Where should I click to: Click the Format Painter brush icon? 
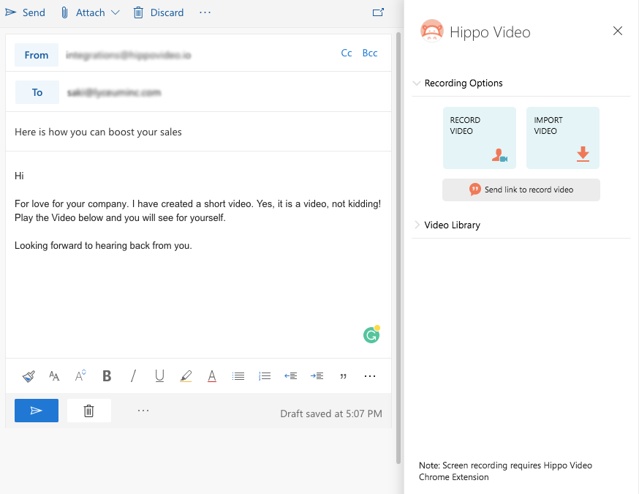tap(29, 376)
